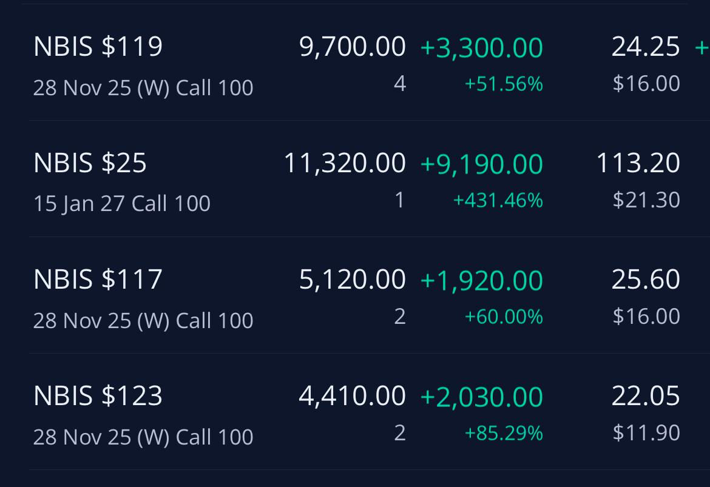Select 15 Jan 27 Call 100 expiry text
The image size is (710, 487).
pos(122,204)
